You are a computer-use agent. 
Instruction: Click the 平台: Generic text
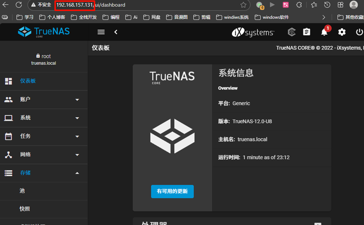pyautogui.click(x=234, y=104)
